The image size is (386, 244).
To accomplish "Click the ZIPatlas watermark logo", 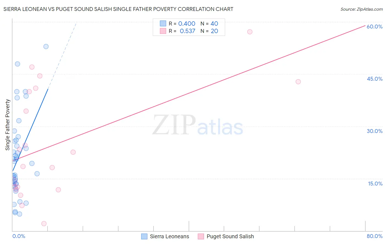I will click(198, 125).
